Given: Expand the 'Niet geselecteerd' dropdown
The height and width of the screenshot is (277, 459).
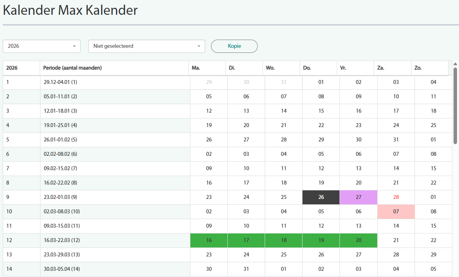Looking at the screenshot, I should tap(147, 46).
